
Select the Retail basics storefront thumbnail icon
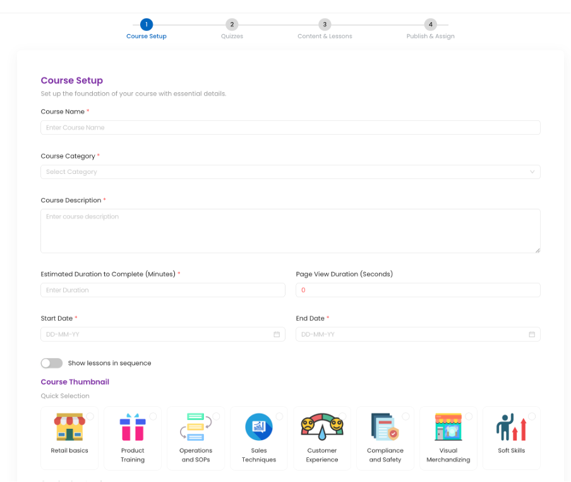[x=69, y=426]
